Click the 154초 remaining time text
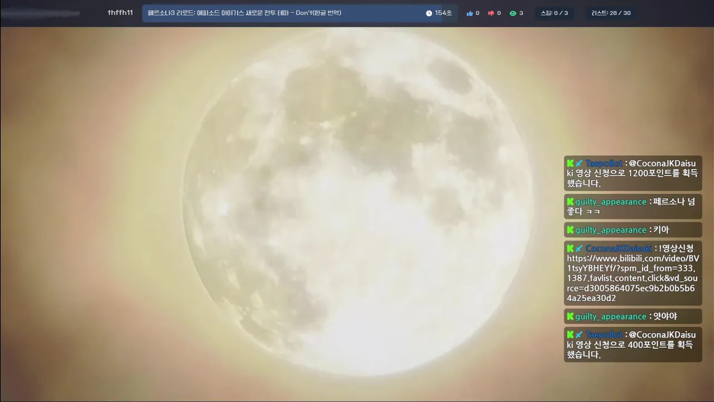 [443, 13]
